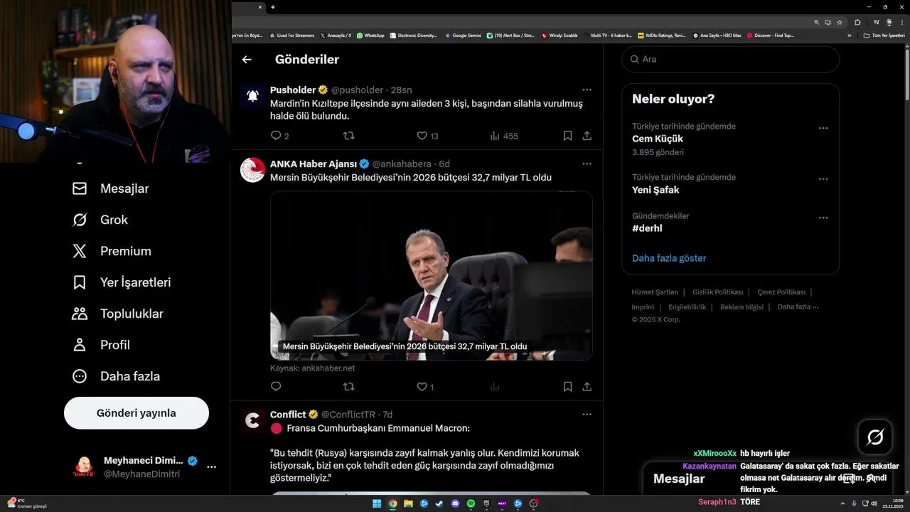This screenshot has height=512, width=910.
Task: Click the Ara search field
Action: [731, 59]
